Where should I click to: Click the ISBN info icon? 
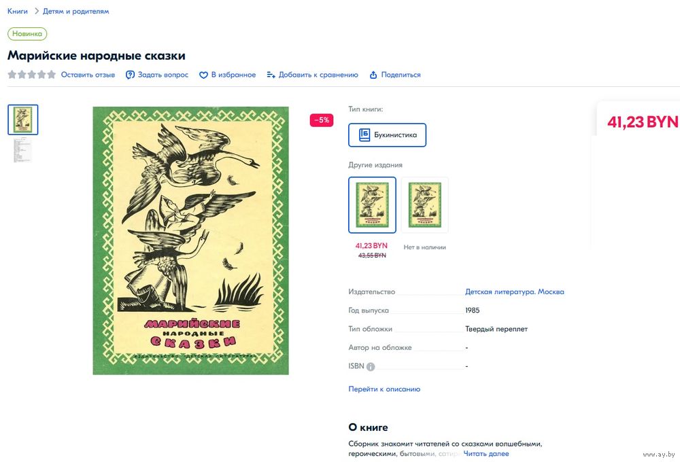[x=371, y=367]
